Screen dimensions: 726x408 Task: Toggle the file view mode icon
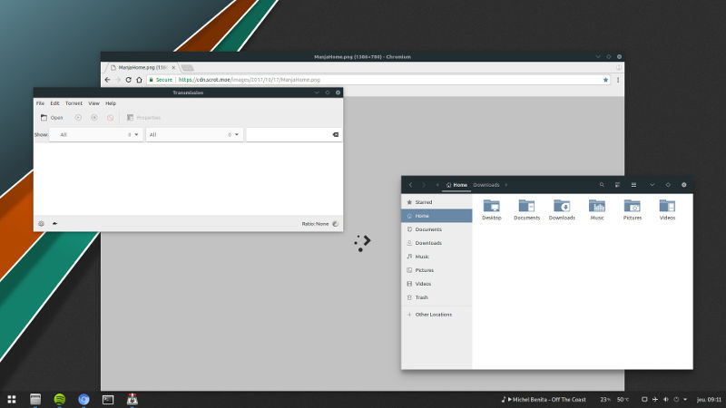(618, 185)
